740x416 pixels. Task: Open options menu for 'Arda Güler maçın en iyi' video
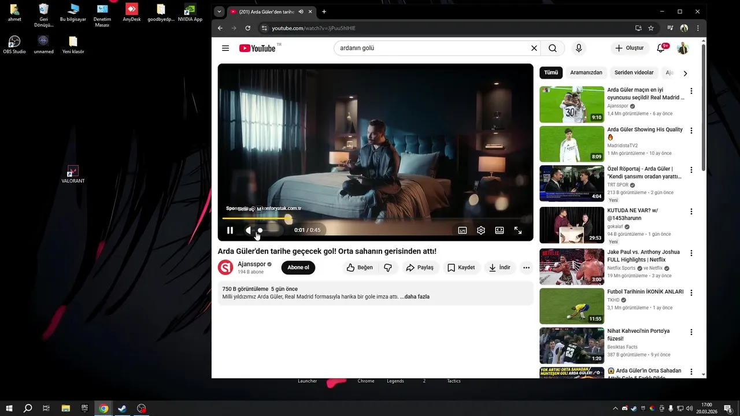click(691, 91)
